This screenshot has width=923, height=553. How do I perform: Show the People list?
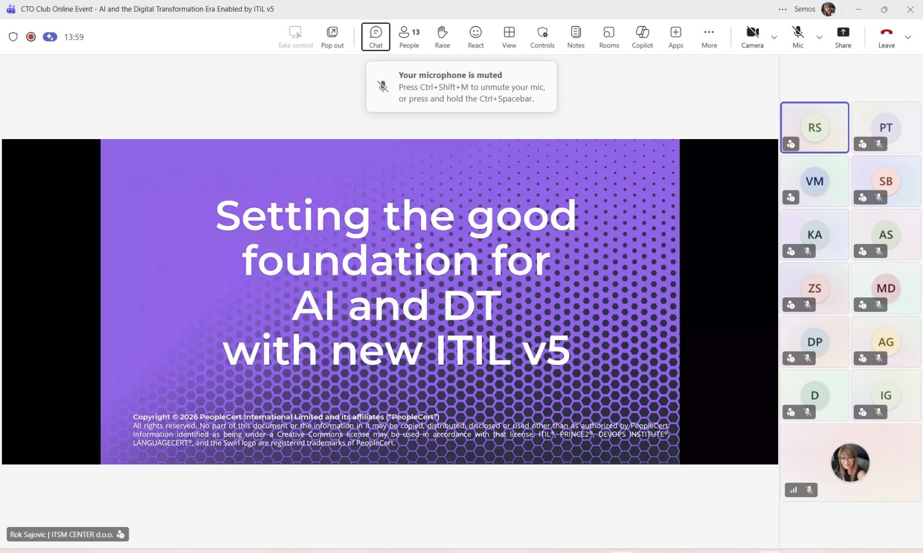coord(409,36)
